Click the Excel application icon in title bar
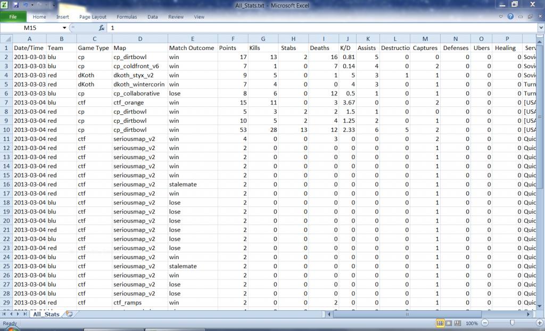Viewport: 545px width, 331px height. click(x=4, y=5)
